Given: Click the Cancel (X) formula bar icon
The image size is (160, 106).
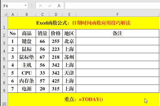Looking at the screenshot, I should 41,6.
